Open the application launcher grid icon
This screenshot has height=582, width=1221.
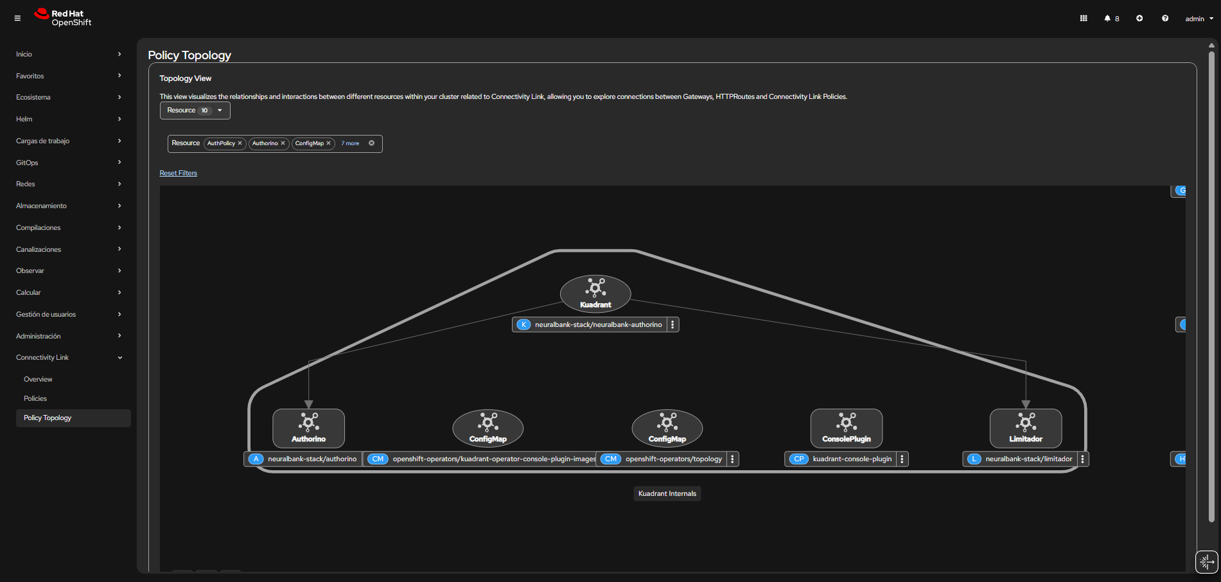tap(1084, 19)
